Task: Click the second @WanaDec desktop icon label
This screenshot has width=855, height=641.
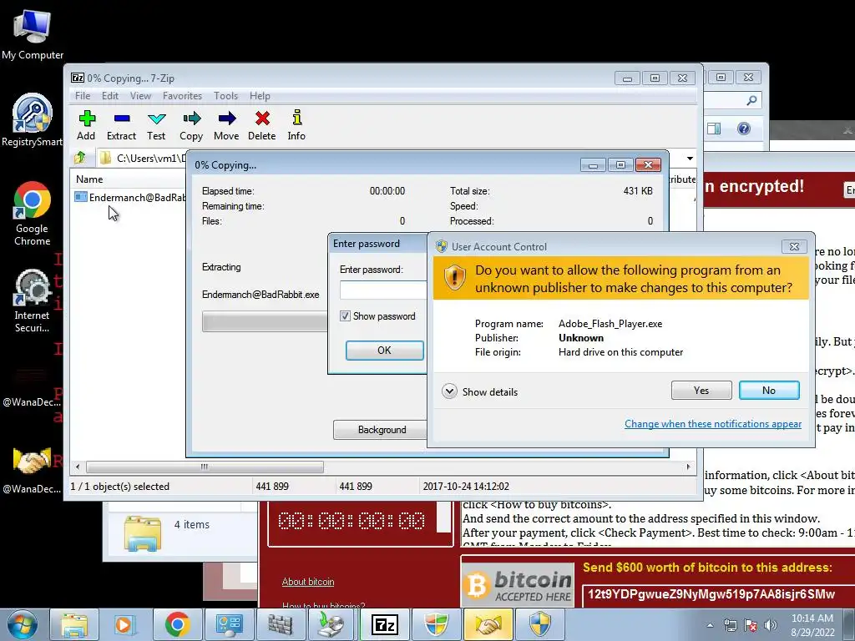Action: point(32,489)
